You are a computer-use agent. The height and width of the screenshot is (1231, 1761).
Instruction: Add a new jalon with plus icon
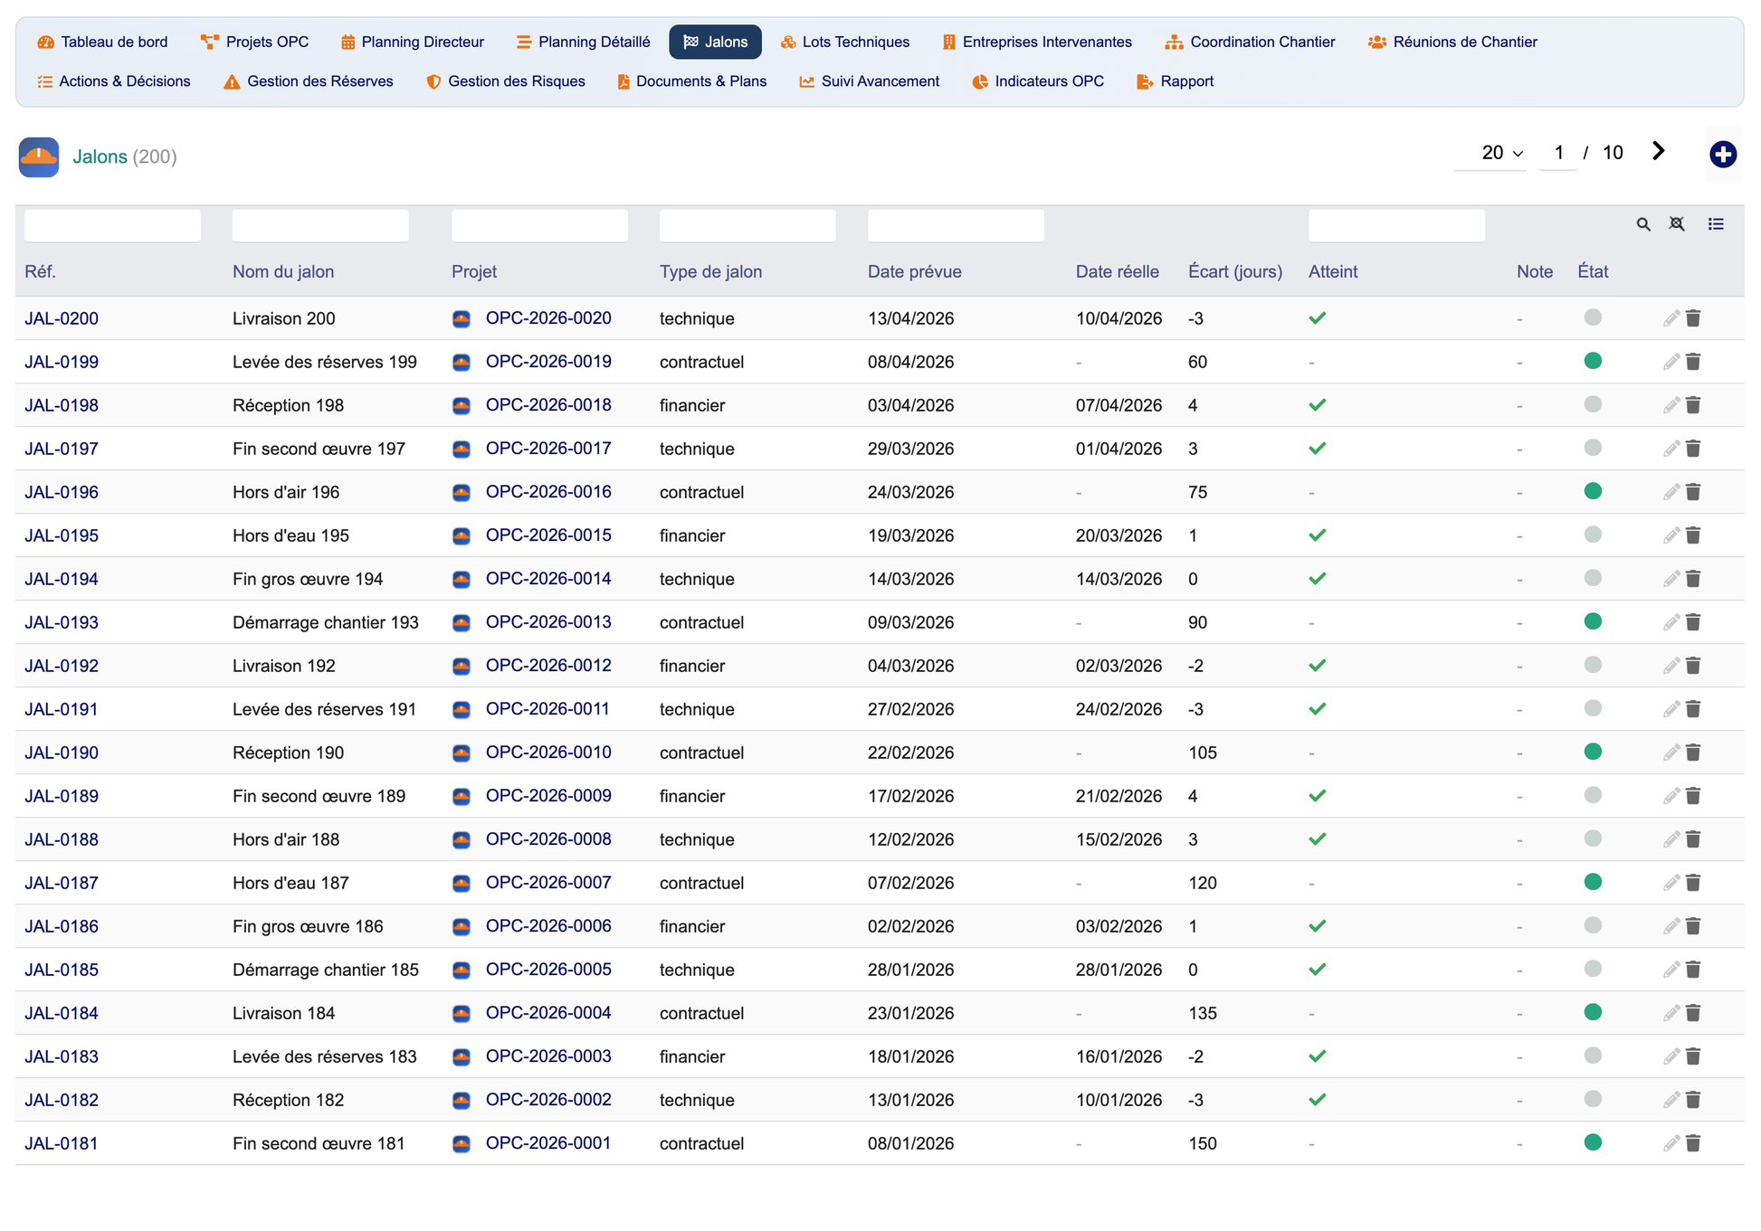click(x=1722, y=155)
